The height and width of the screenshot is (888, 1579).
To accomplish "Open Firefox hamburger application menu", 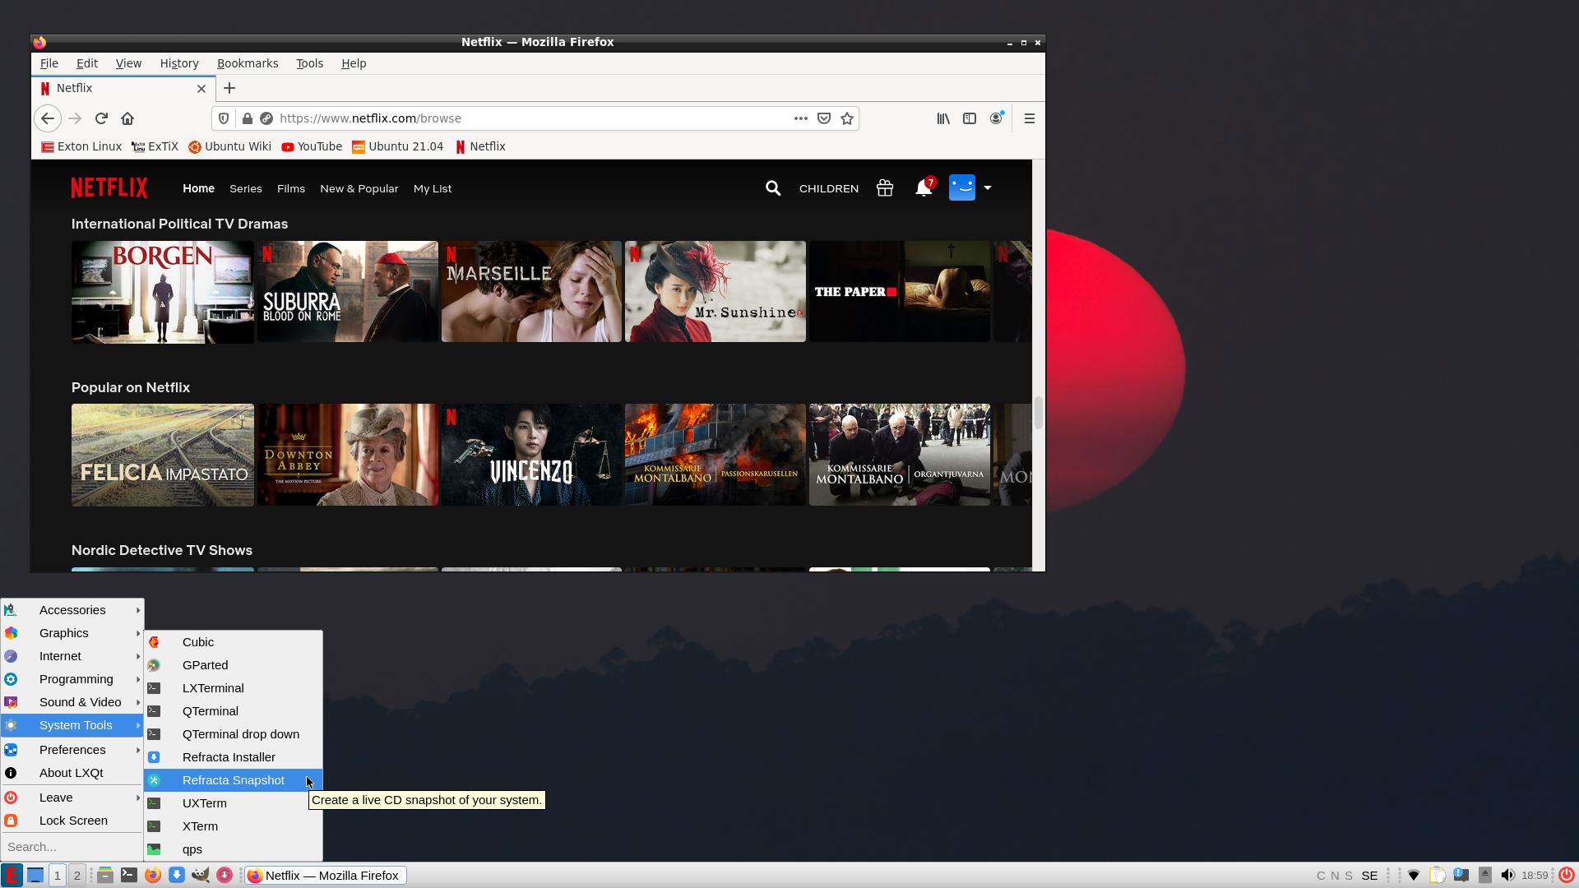I will [1029, 118].
